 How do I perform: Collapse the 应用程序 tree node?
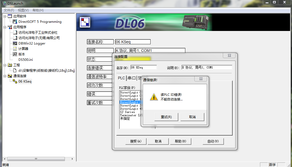5,27
